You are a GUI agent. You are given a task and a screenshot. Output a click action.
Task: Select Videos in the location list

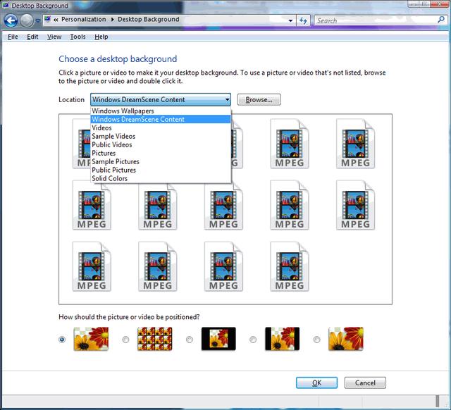click(161, 128)
